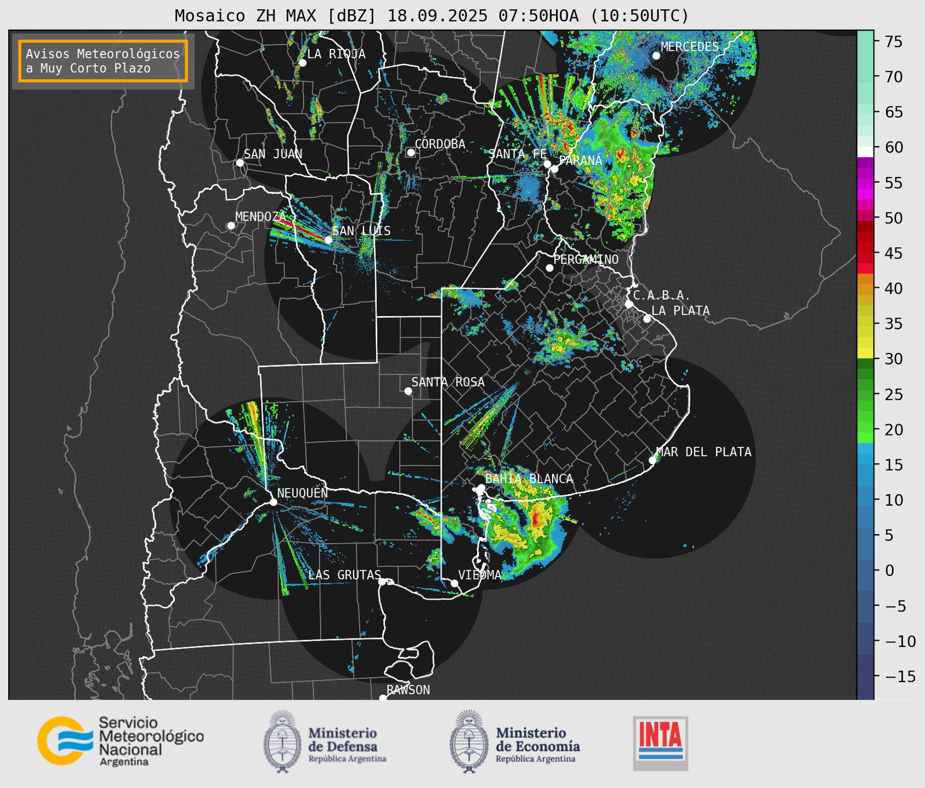
Task: Click the Ministerio de Defensa emblem
Action: click(x=282, y=741)
